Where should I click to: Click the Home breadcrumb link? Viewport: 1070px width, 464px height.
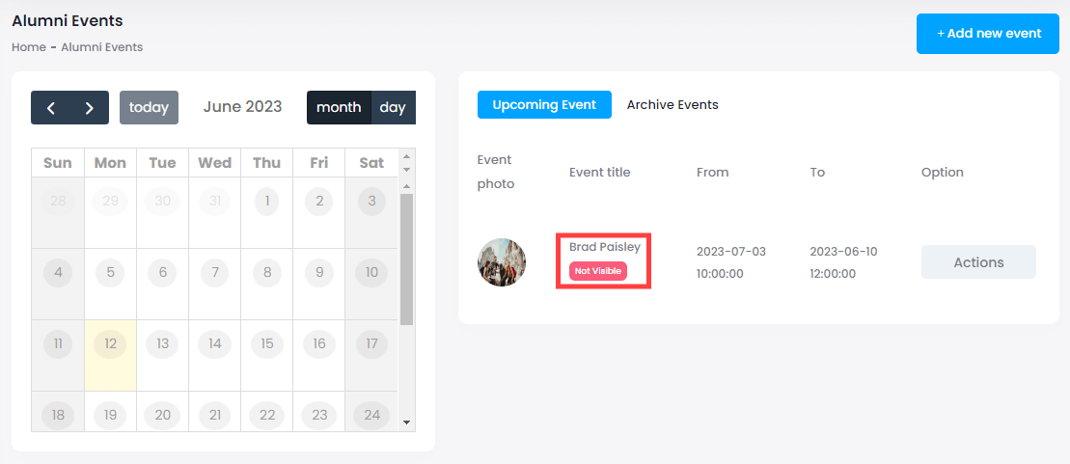pos(29,47)
